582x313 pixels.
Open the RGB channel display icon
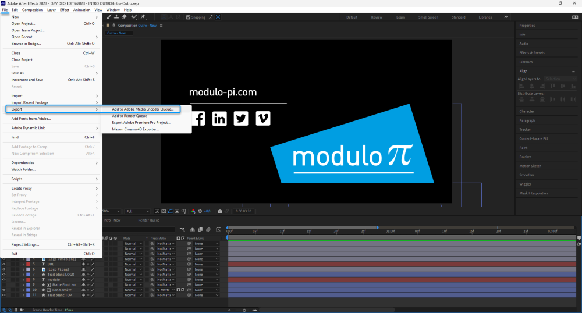point(193,211)
